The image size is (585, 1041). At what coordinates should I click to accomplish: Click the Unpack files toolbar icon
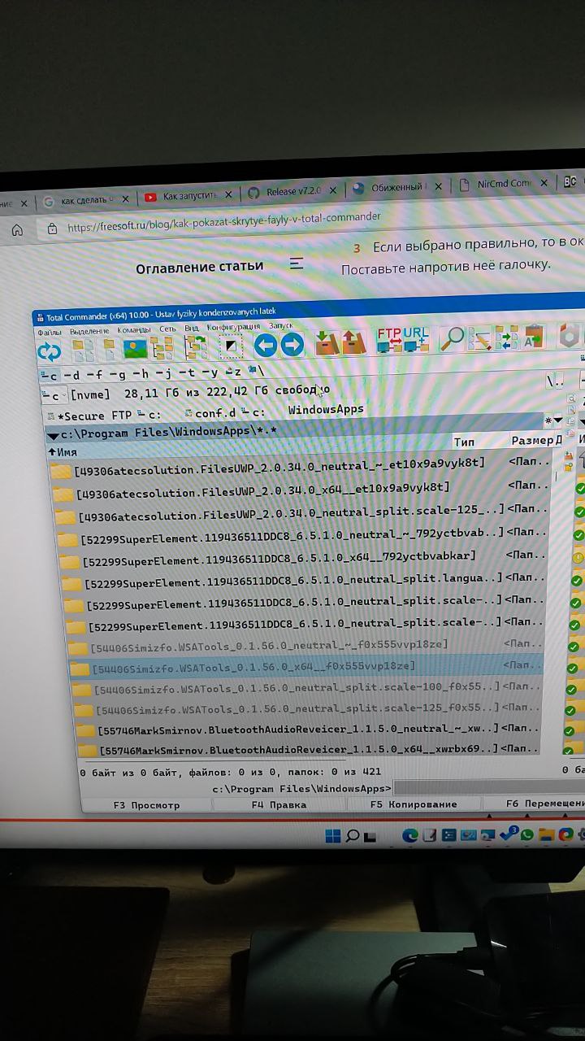(353, 342)
